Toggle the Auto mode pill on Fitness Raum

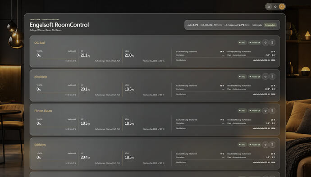click(242, 111)
